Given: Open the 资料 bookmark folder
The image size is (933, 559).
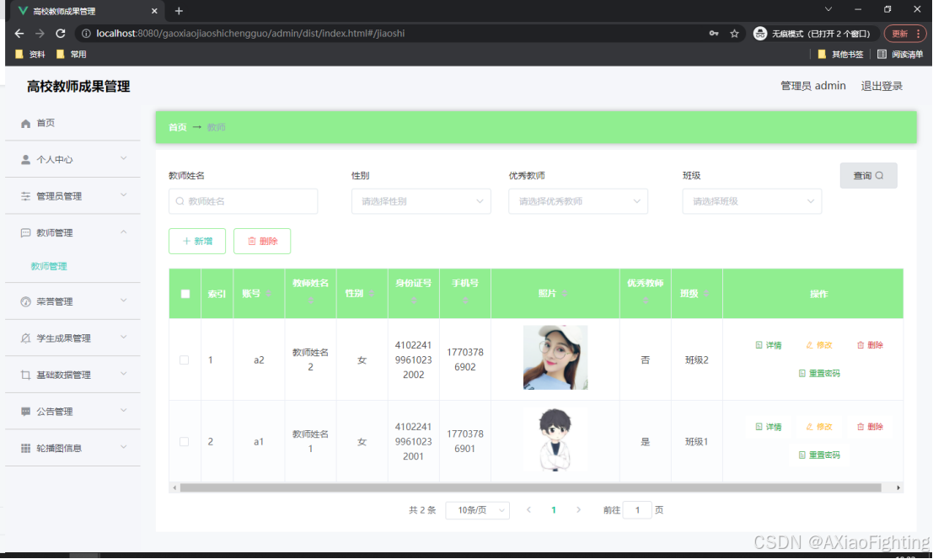Looking at the screenshot, I should coord(29,54).
